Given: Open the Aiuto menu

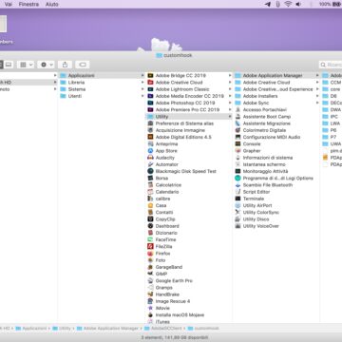Looking at the screenshot, I should (x=51, y=4).
